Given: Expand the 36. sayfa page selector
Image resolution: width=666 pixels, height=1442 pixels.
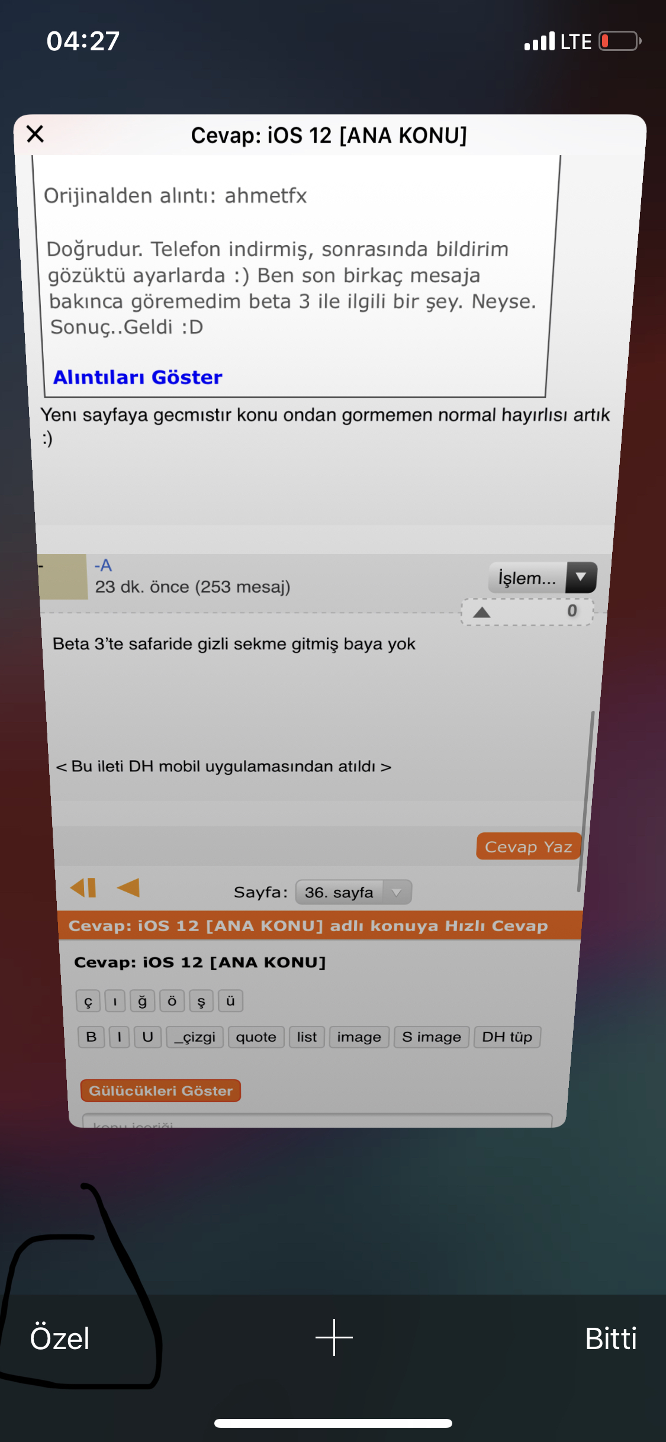Looking at the screenshot, I should coord(353,892).
